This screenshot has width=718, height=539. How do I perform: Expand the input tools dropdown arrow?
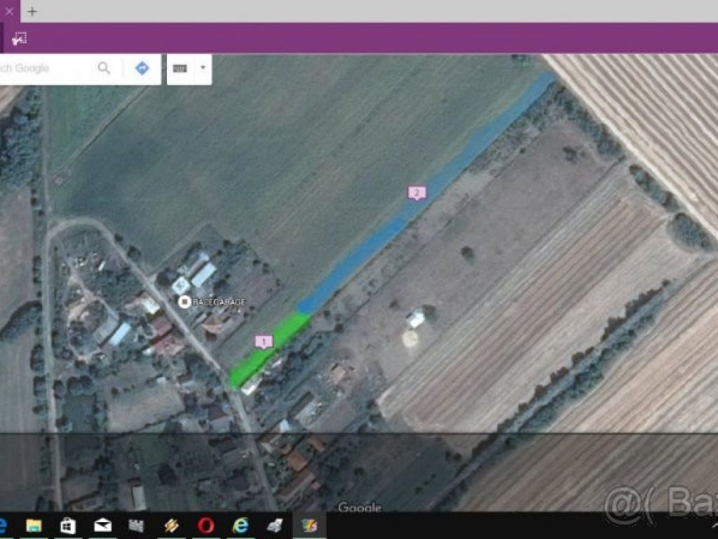point(203,68)
